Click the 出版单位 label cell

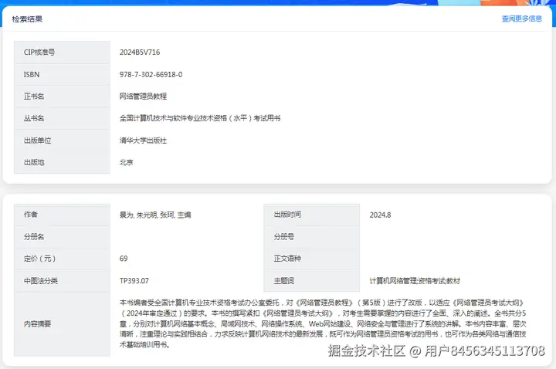coord(62,140)
